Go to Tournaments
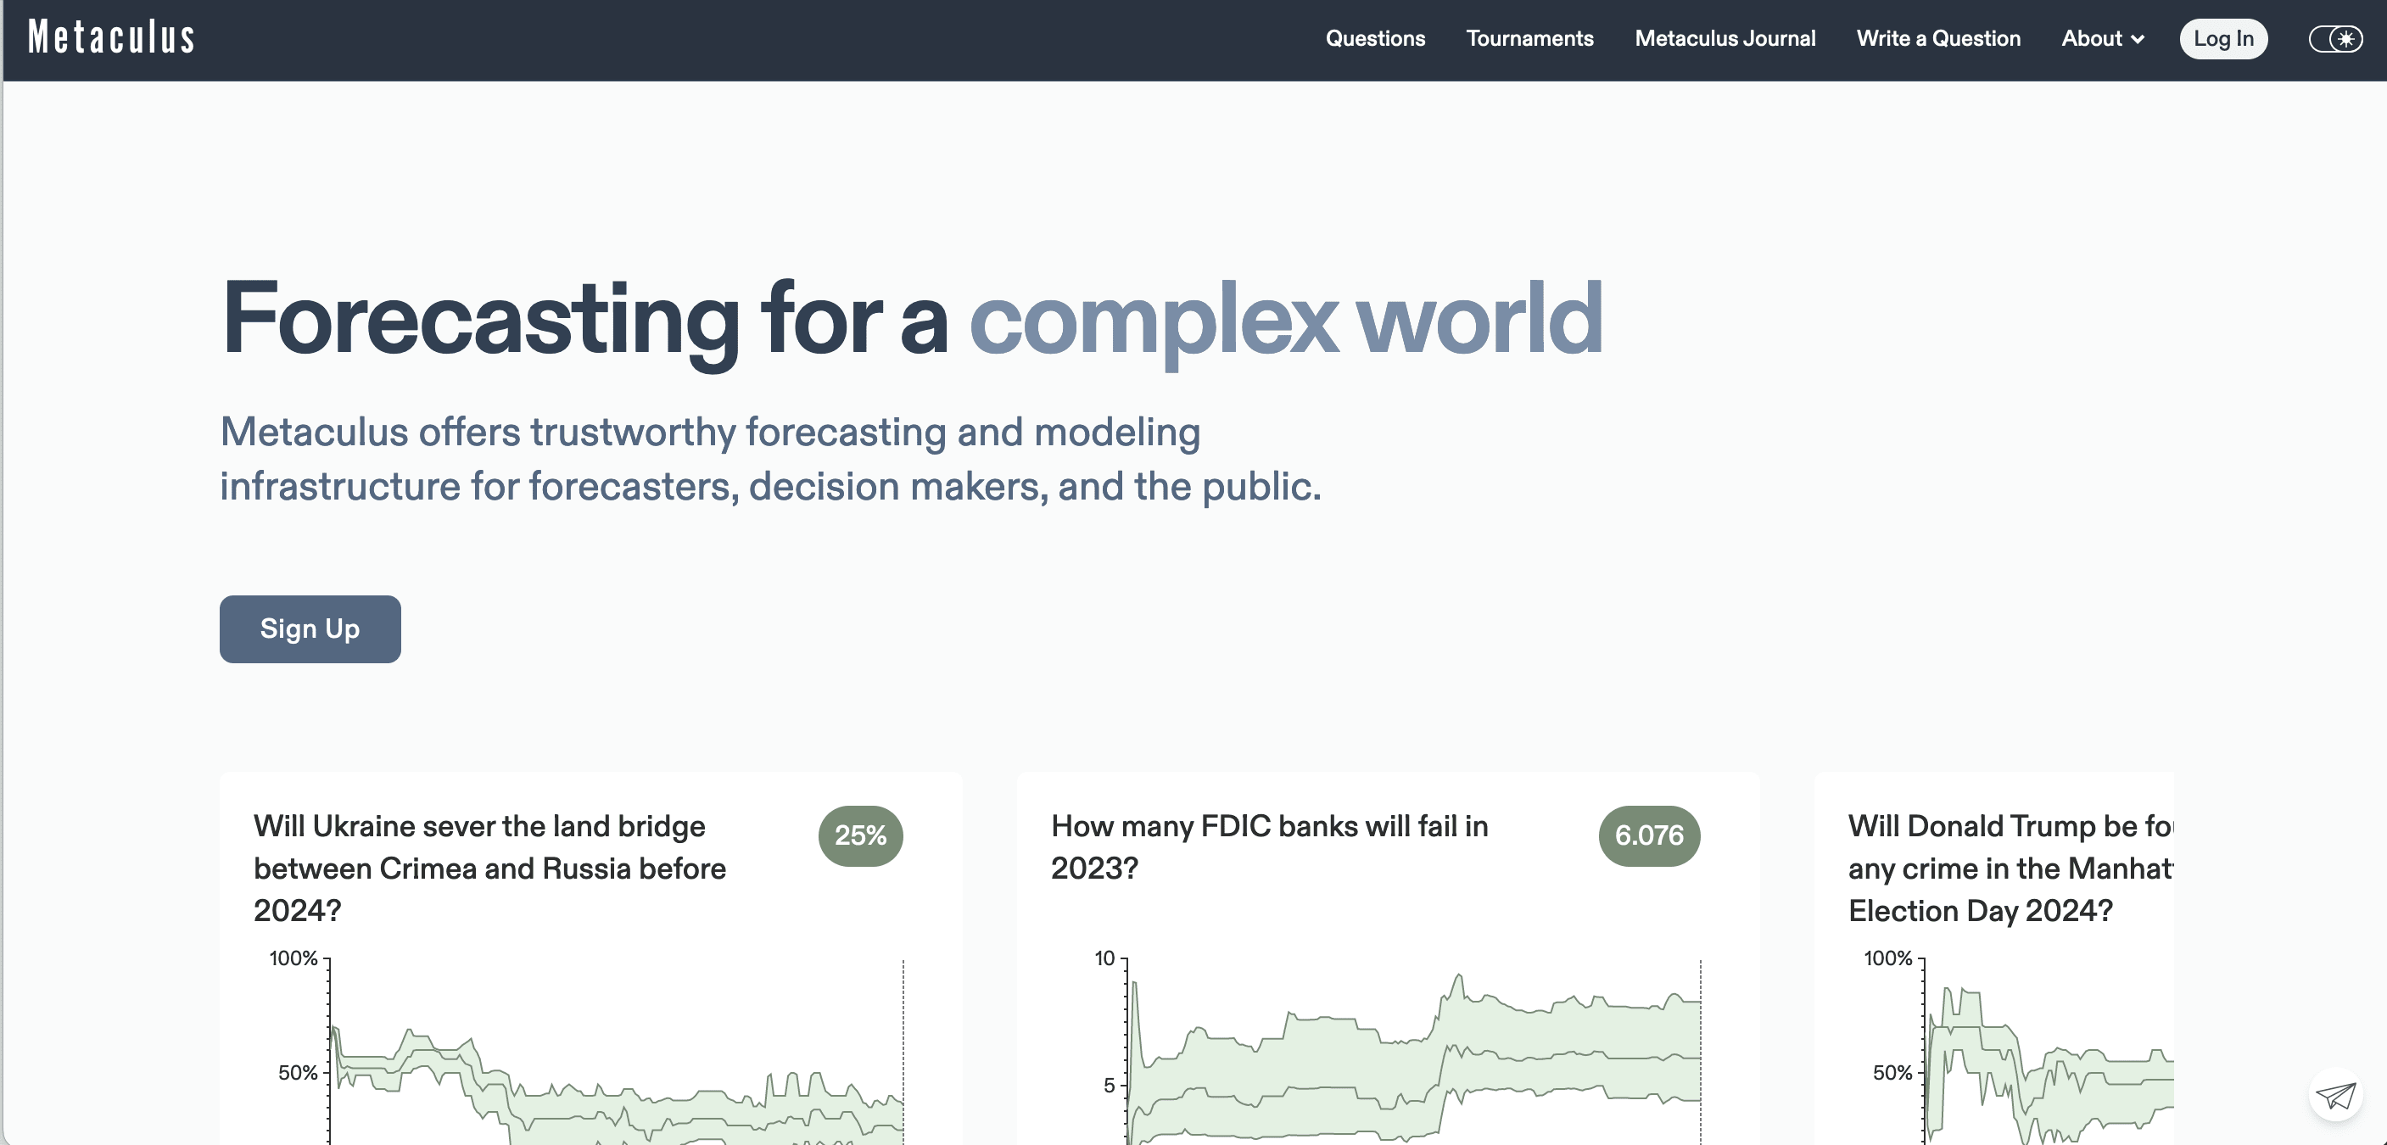This screenshot has height=1145, width=2387. point(1529,39)
